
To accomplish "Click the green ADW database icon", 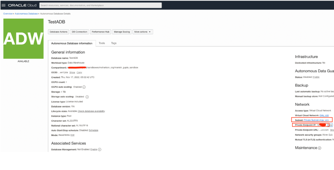I will (23, 39).
